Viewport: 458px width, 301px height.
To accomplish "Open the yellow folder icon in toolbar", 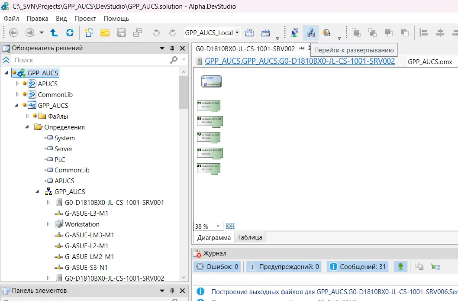I will click(105, 33).
